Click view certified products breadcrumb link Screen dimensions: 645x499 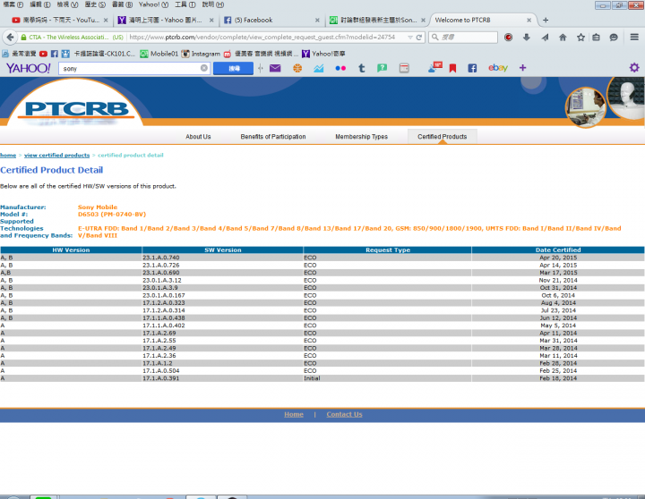tap(56, 156)
